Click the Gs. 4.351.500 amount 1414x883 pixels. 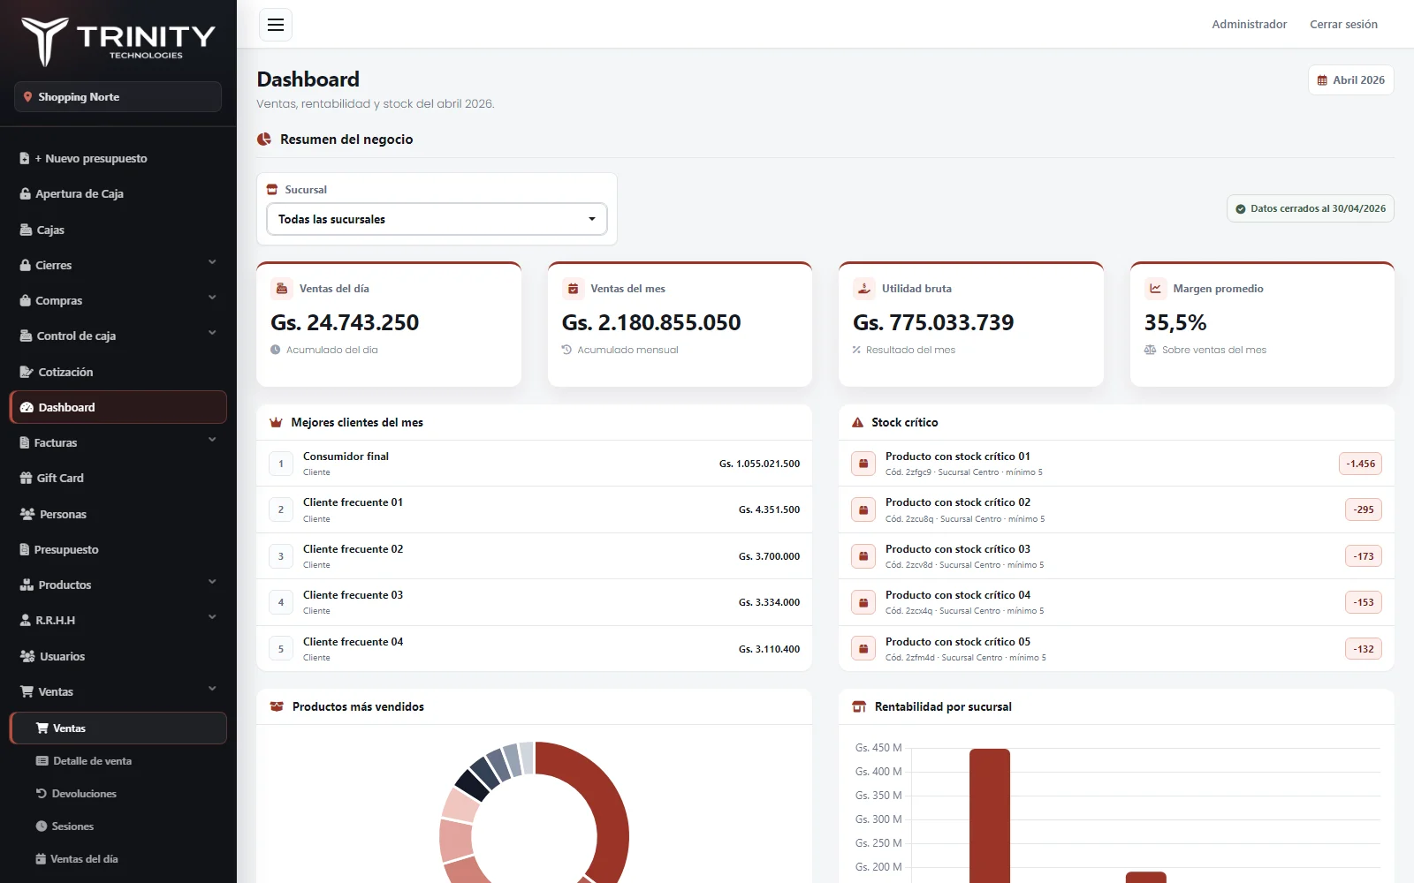tap(769, 509)
